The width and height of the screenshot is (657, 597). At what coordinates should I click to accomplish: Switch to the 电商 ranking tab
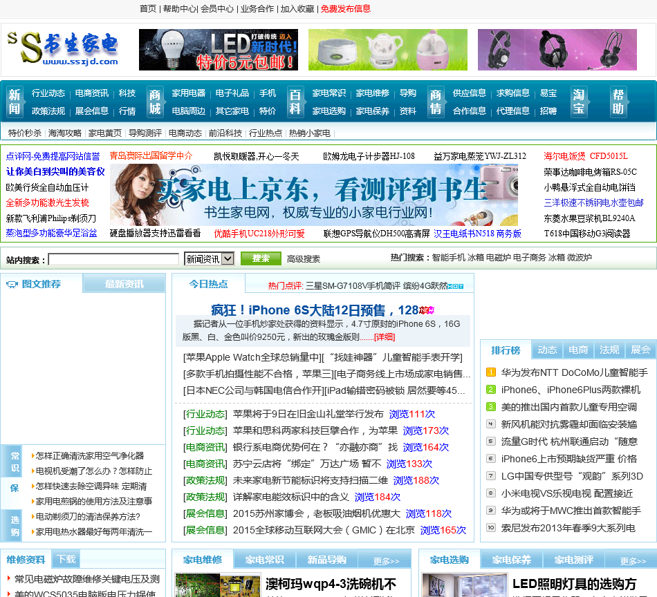578,350
